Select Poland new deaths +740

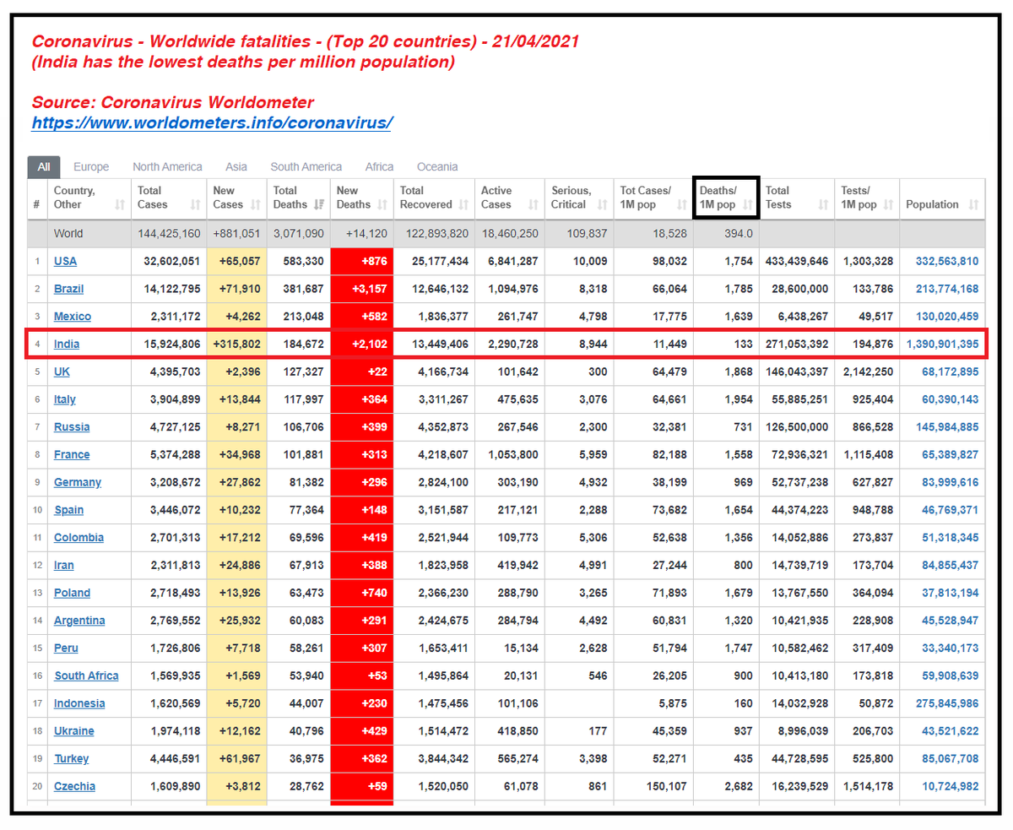pos(362,593)
